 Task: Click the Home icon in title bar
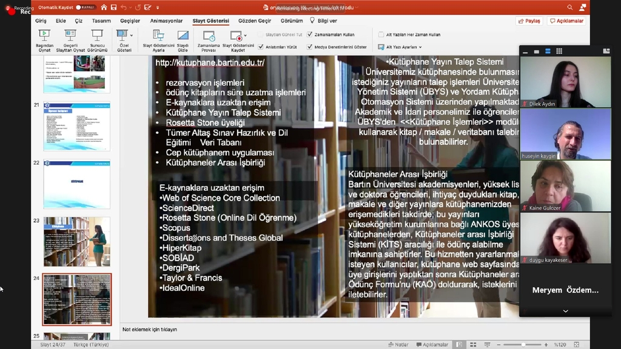(x=104, y=7)
